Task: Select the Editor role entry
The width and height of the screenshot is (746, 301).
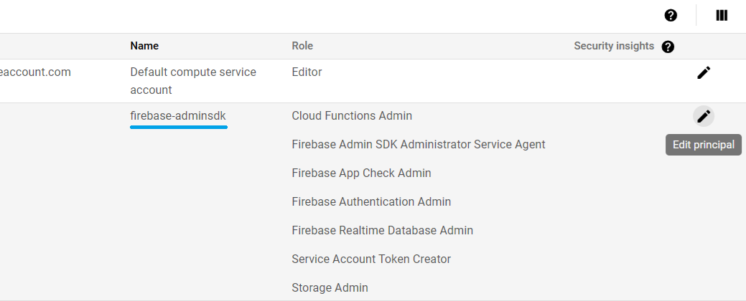Action: click(x=307, y=72)
